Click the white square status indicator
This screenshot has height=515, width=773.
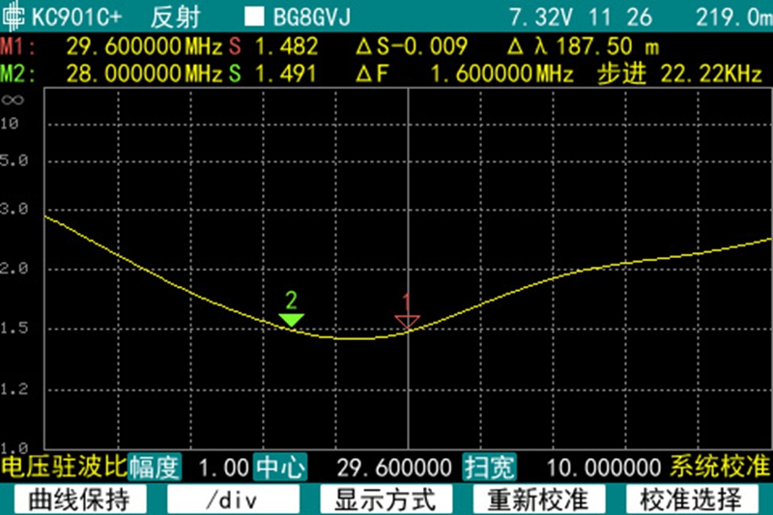(254, 17)
